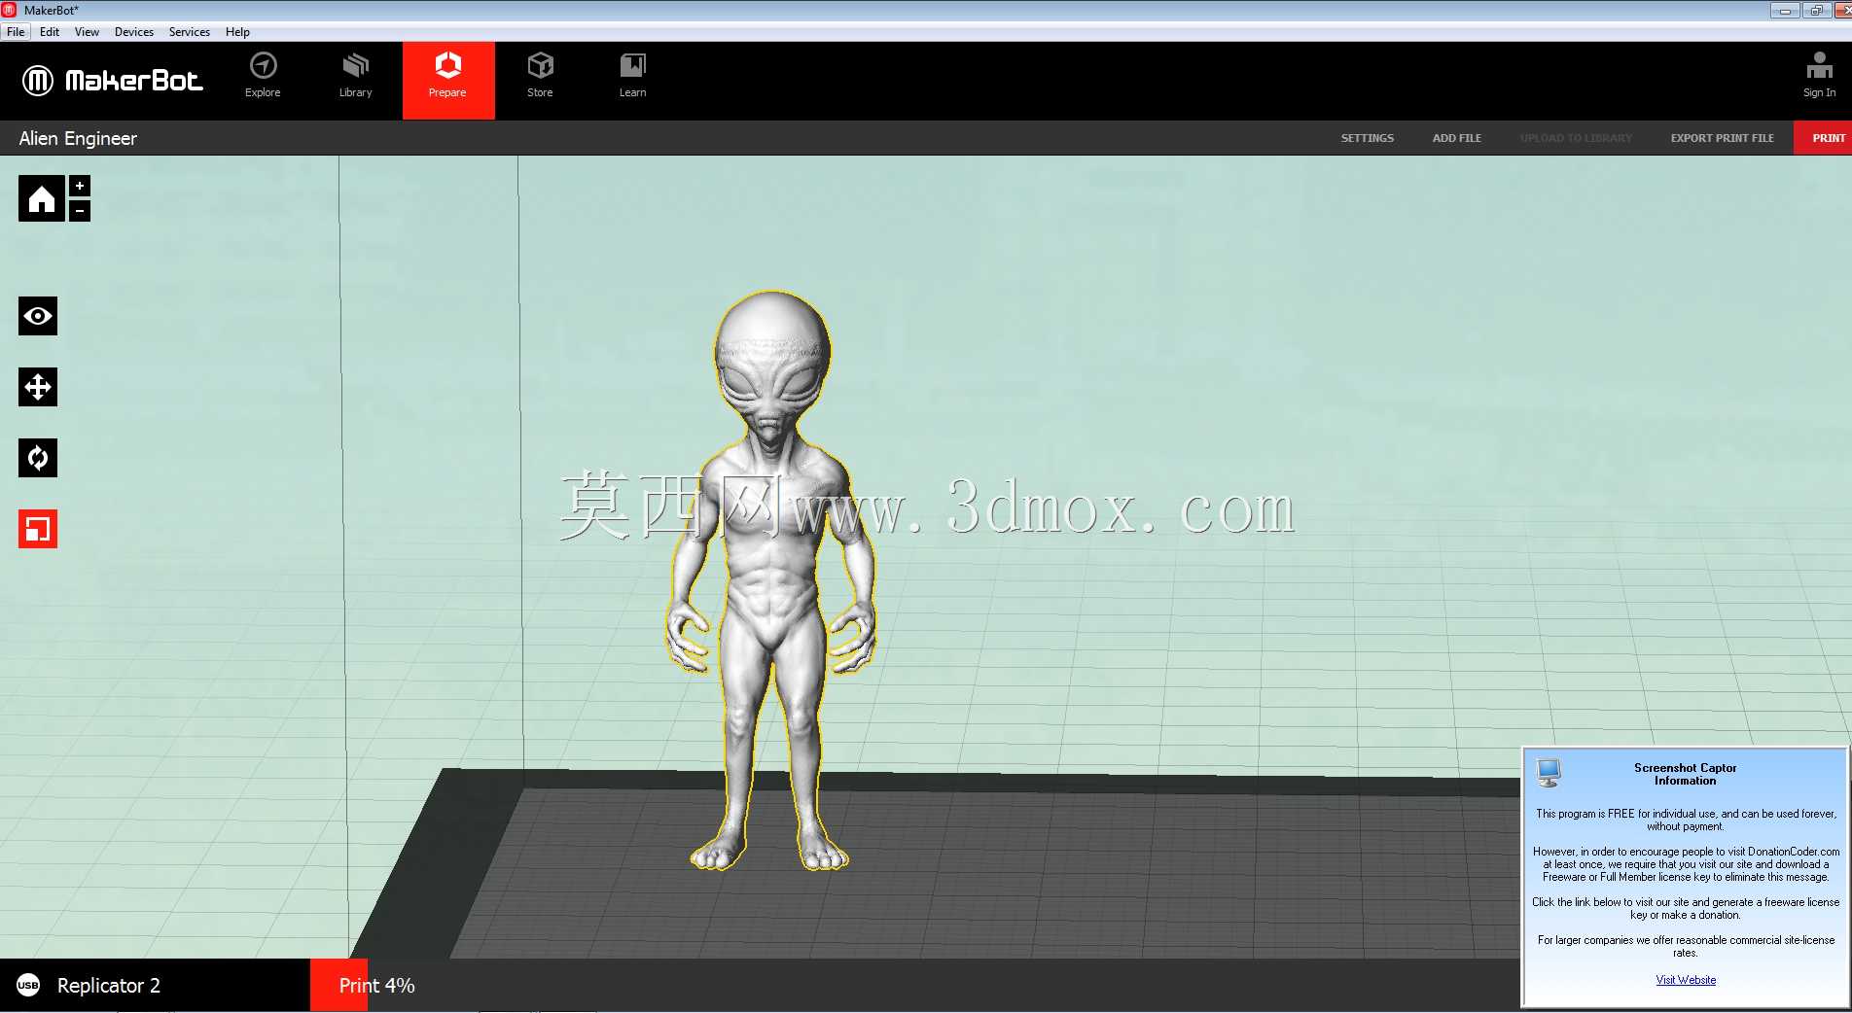Open the Services menu
1852x1013 pixels.
pyautogui.click(x=190, y=32)
